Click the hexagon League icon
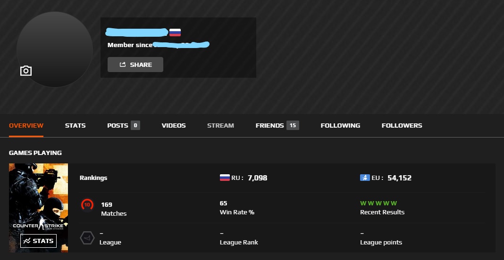The height and width of the screenshot is (260, 504). coord(87,238)
